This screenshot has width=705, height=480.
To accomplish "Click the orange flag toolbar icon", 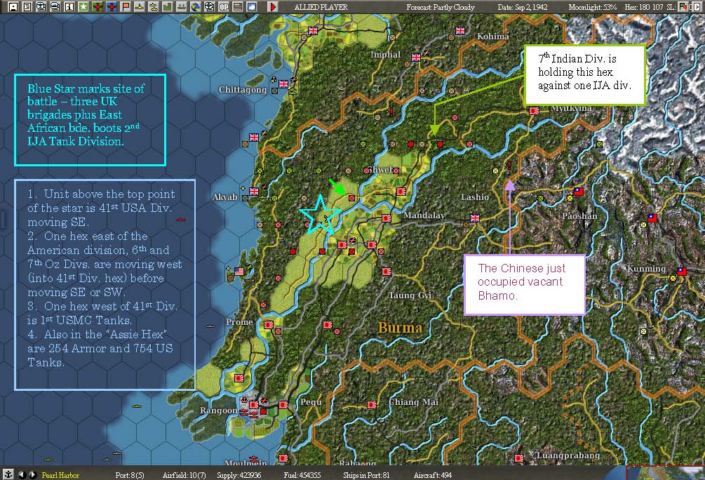I will (x=126, y=7).
